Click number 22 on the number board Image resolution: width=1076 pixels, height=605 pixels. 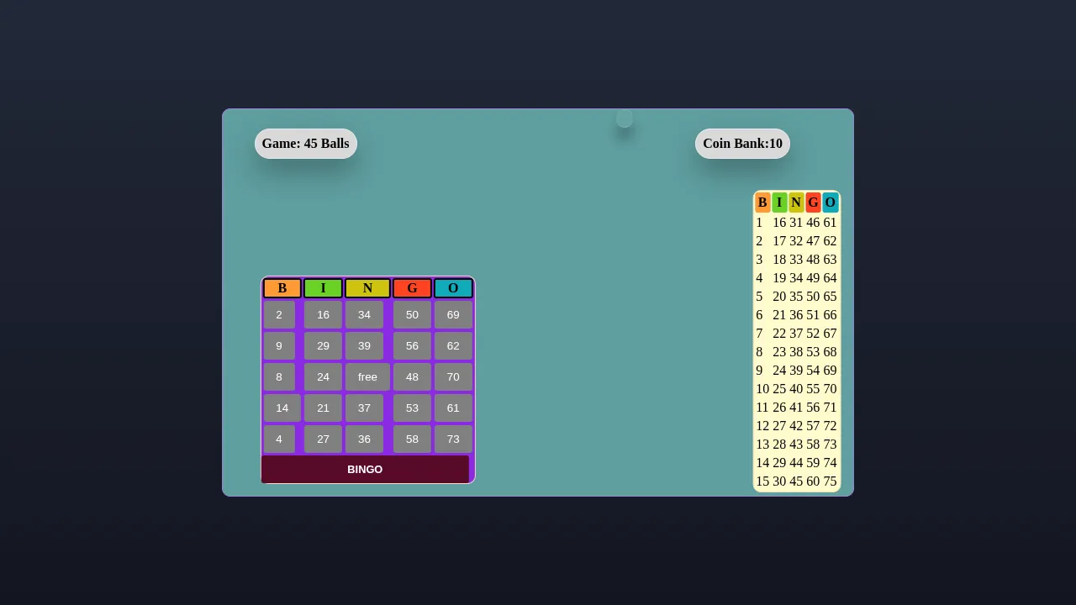pyautogui.click(x=779, y=334)
